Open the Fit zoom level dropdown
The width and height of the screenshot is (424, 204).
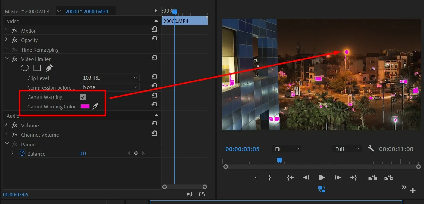[x=287, y=149]
